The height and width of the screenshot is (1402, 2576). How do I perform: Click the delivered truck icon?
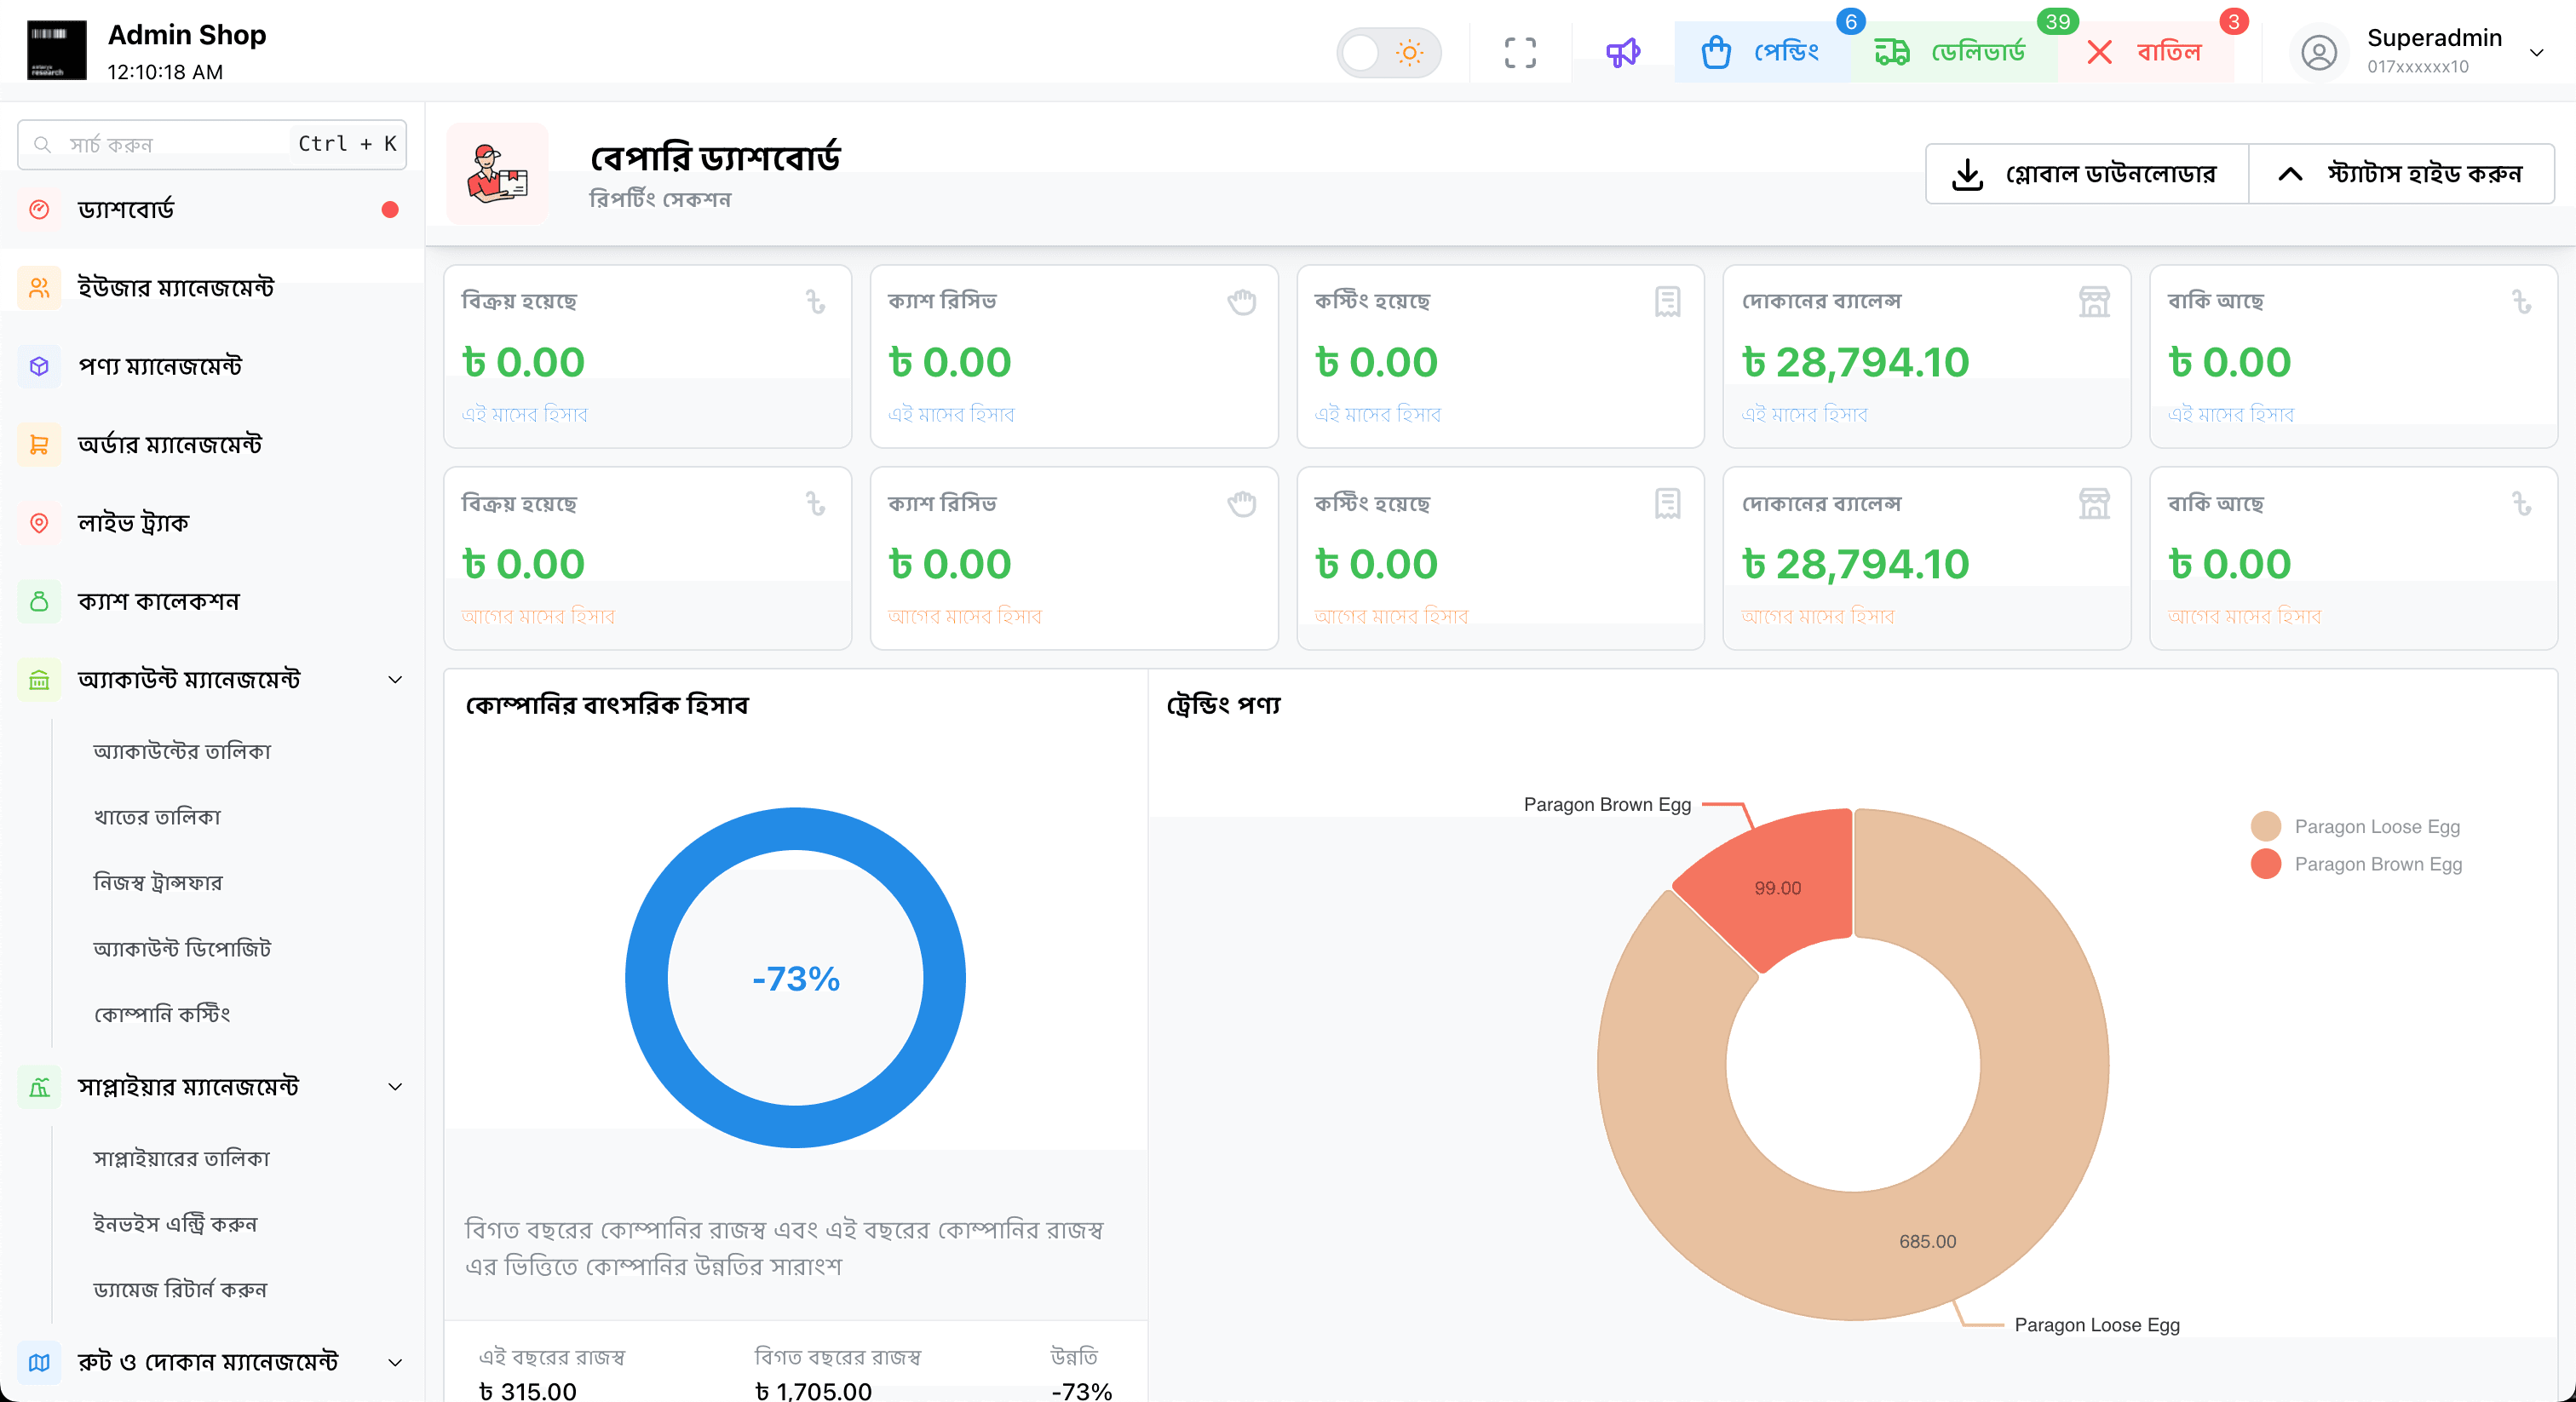[1891, 52]
